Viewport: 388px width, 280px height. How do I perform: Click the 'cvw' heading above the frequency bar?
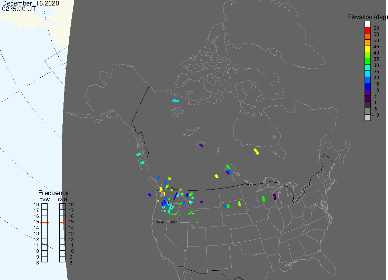click(44, 200)
